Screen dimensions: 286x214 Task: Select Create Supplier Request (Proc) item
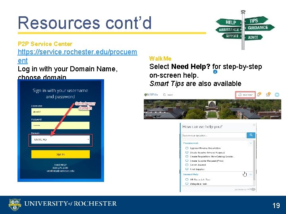coord(207,161)
